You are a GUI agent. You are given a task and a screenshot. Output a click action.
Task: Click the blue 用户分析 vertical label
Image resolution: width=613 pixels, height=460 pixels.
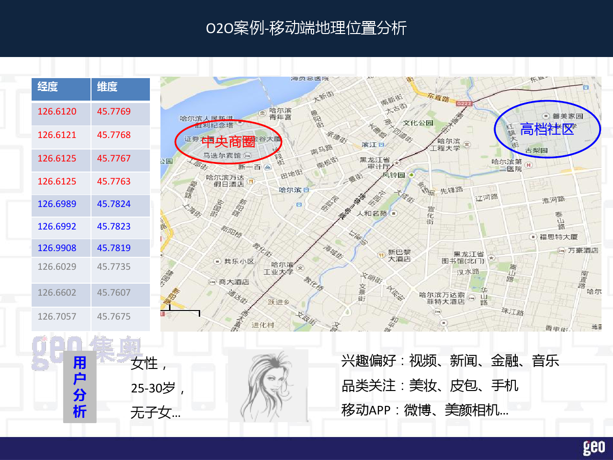click(79, 387)
